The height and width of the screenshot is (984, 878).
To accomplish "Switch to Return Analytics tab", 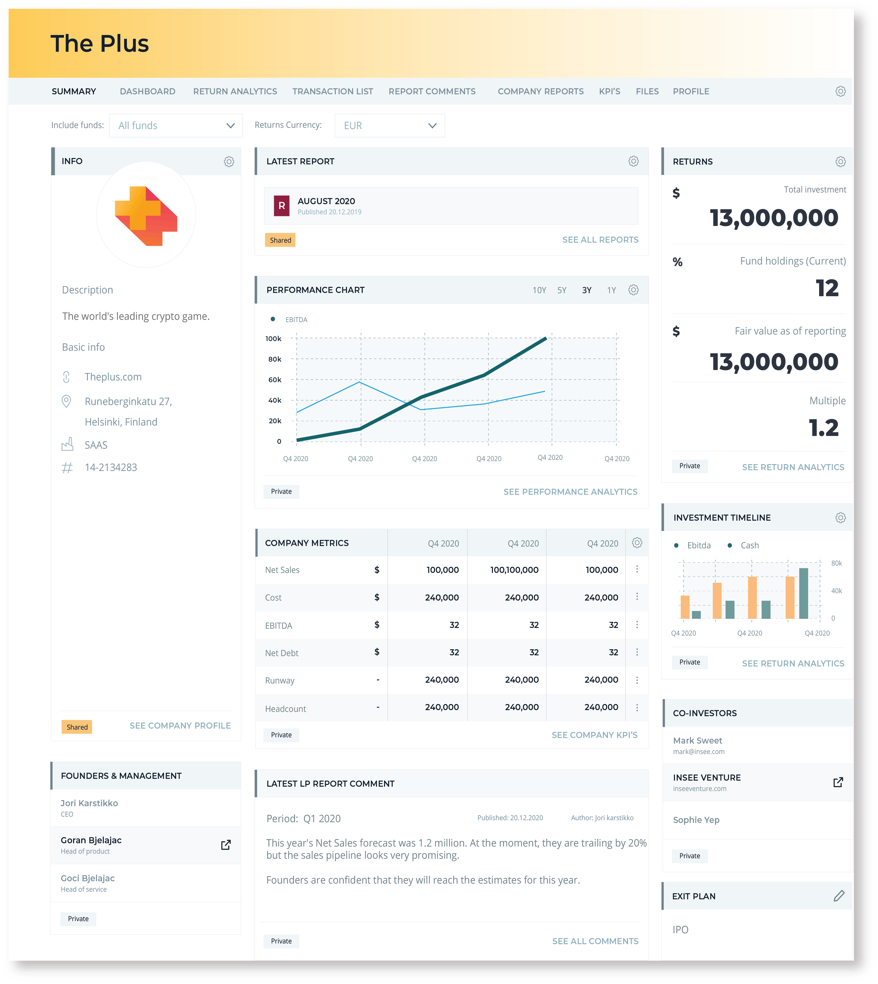I will [235, 92].
